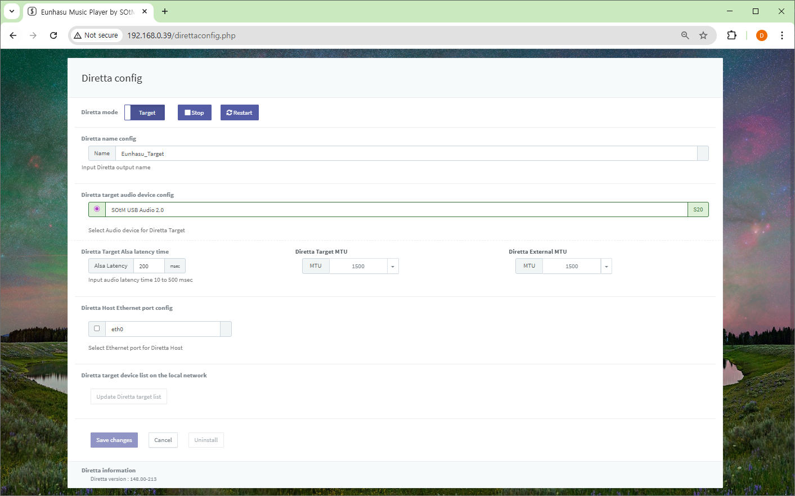This screenshot has width=795, height=496.
Task: Toggle the Diretta mode Target switch
Action: pos(145,112)
